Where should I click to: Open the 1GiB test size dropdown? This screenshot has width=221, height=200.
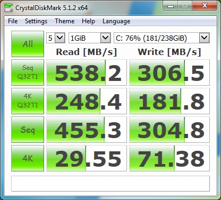point(90,38)
